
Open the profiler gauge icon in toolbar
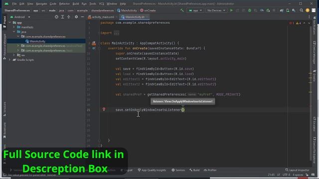[262, 10]
